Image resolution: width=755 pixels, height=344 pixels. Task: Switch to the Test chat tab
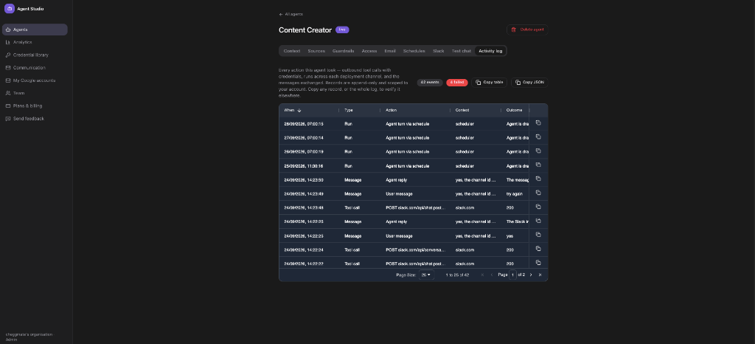(462, 51)
